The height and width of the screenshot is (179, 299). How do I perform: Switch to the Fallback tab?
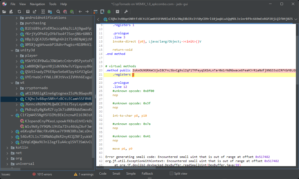[x=147, y=174]
